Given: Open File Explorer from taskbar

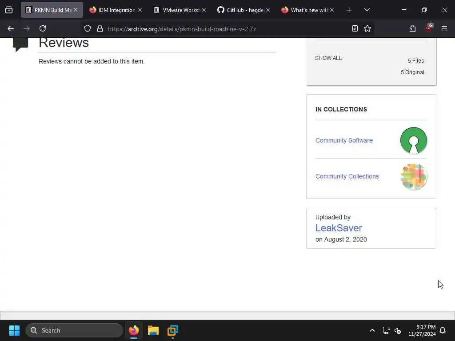Looking at the screenshot, I should tap(153, 330).
